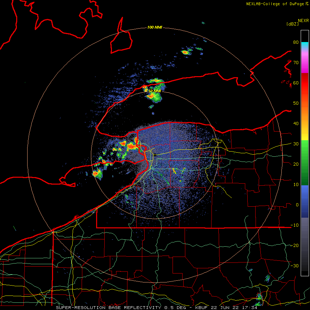Click the 60 value on the dBZ scale
The width and height of the screenshot is (310, 310).
296,83
